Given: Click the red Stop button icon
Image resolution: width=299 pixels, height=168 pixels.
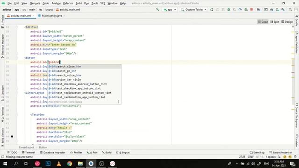Looking at the screenshot, I should coord(251,9).
